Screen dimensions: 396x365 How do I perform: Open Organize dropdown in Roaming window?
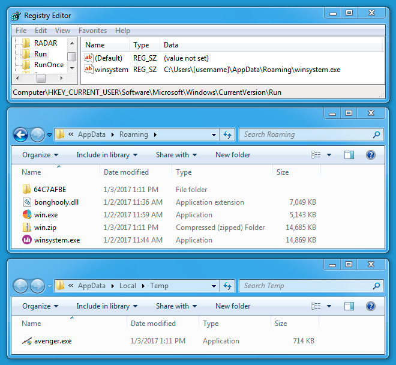[40, 155]
